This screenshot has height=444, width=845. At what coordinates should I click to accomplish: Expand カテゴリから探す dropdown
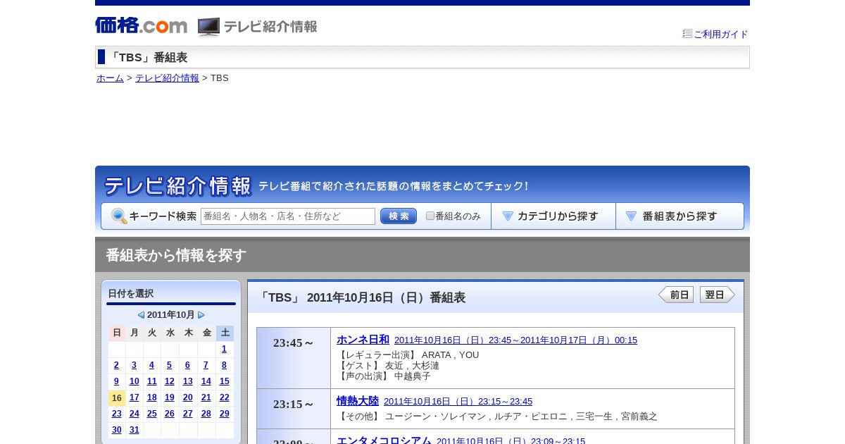(x=553, y=216)
